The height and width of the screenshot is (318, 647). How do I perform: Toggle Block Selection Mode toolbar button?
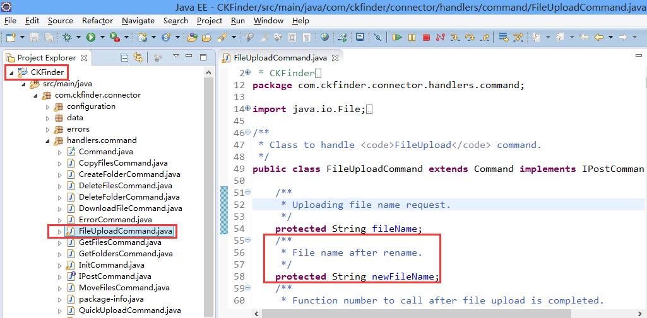tap(292, 37)
